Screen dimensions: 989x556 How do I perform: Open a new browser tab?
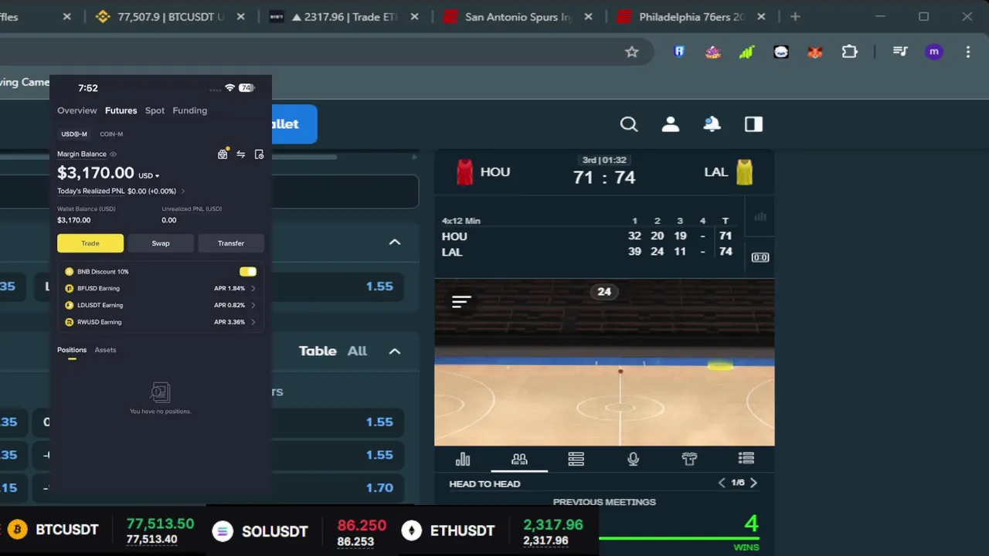click(795, 16)
